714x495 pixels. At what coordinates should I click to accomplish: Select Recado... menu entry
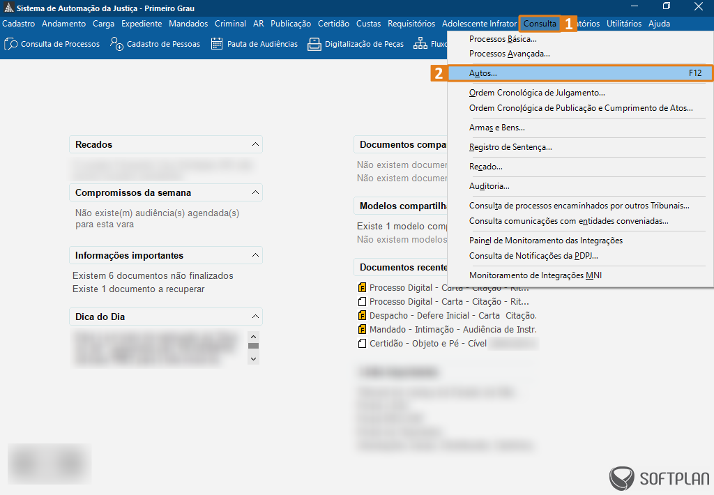pos(580,167)
